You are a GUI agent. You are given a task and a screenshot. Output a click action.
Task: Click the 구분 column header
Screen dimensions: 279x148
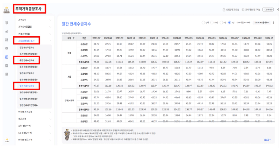[84, 39]
